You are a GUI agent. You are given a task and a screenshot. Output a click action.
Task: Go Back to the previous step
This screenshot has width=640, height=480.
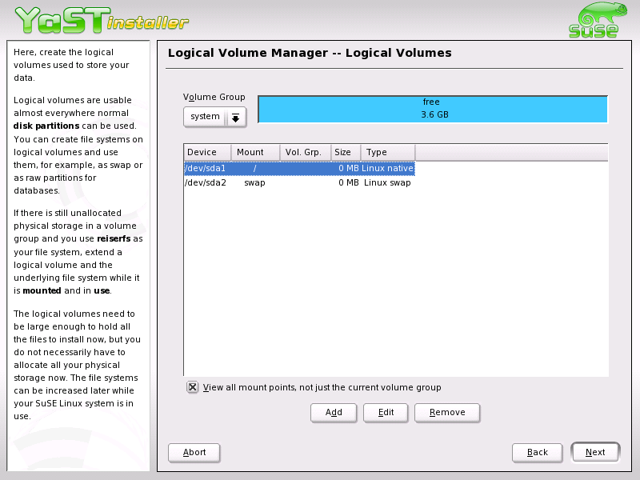[x=537, y=452]
